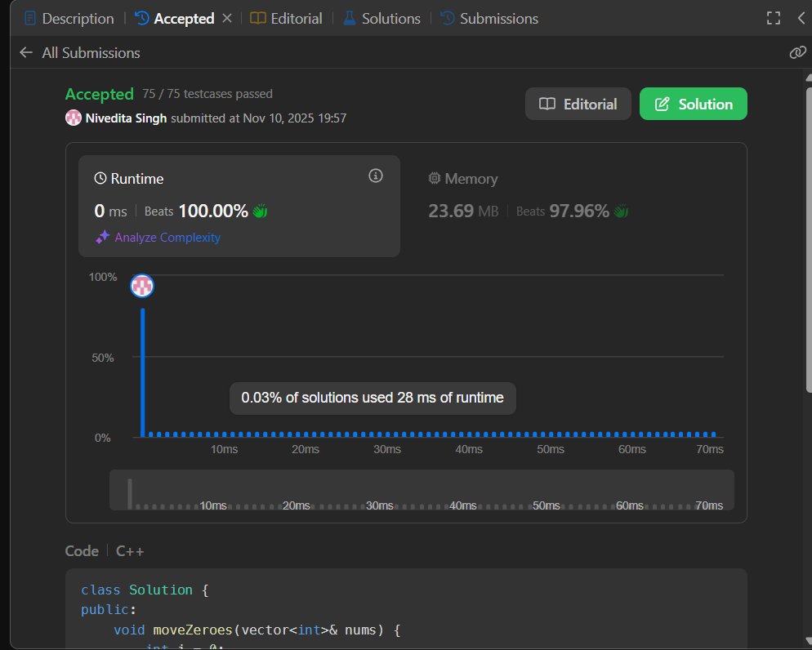Open the Description tab

69,19
